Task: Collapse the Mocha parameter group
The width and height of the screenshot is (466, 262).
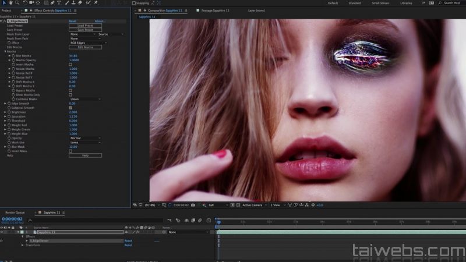Action: point(5,51)
